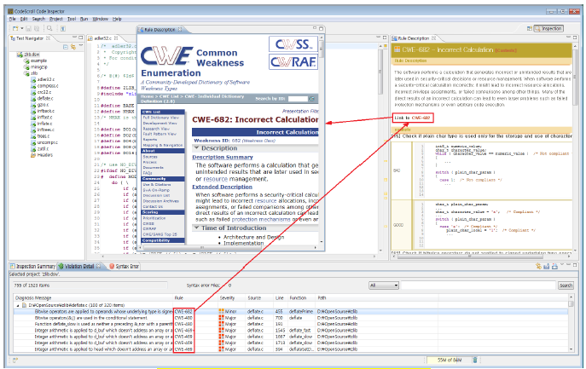Screen dimensions: 586x369
Task: Click the Save icon in the toolbar
Action: point(28,28)
